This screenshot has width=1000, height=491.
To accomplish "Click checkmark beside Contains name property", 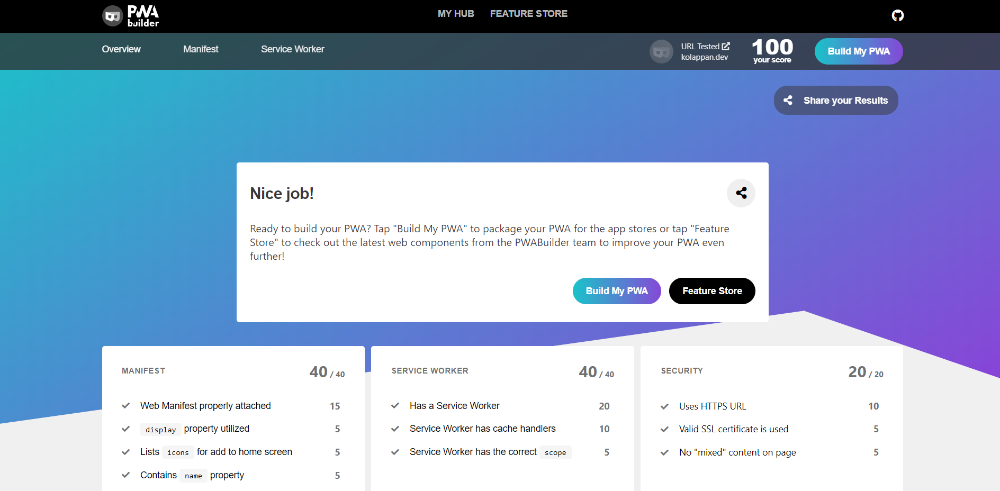I will tap(126, 475).
